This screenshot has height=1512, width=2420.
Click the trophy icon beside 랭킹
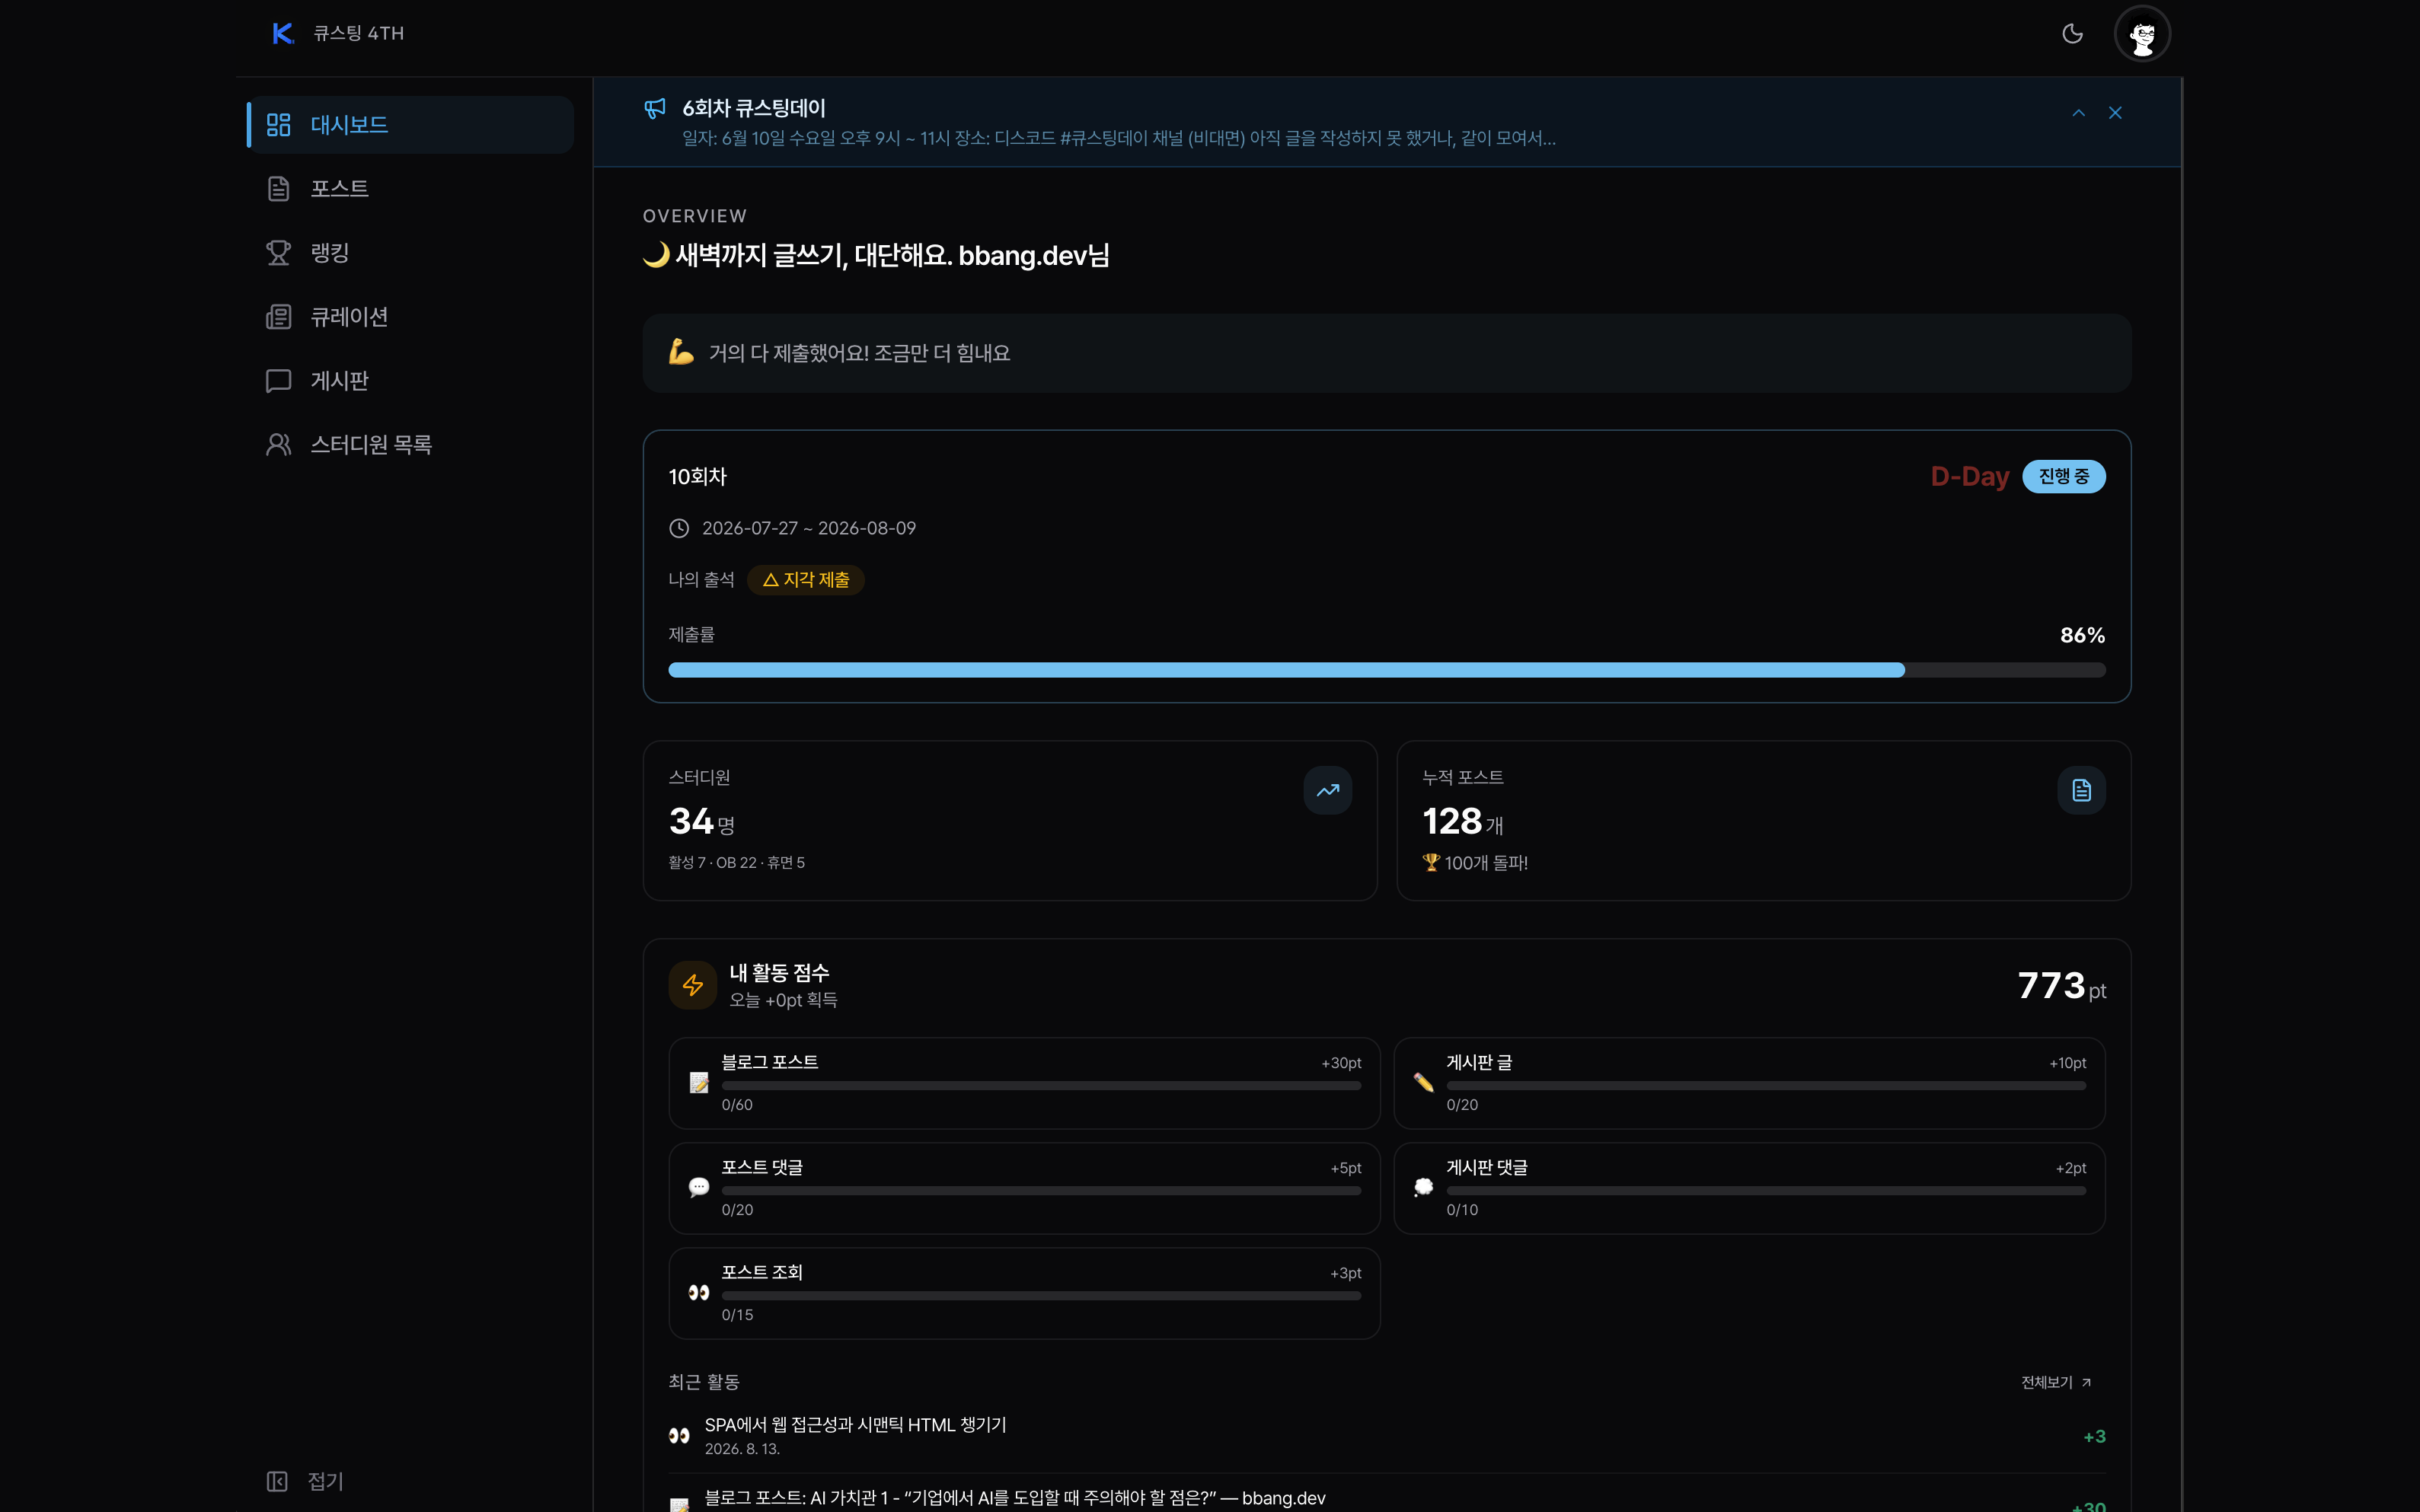click(x=278, y=253)
